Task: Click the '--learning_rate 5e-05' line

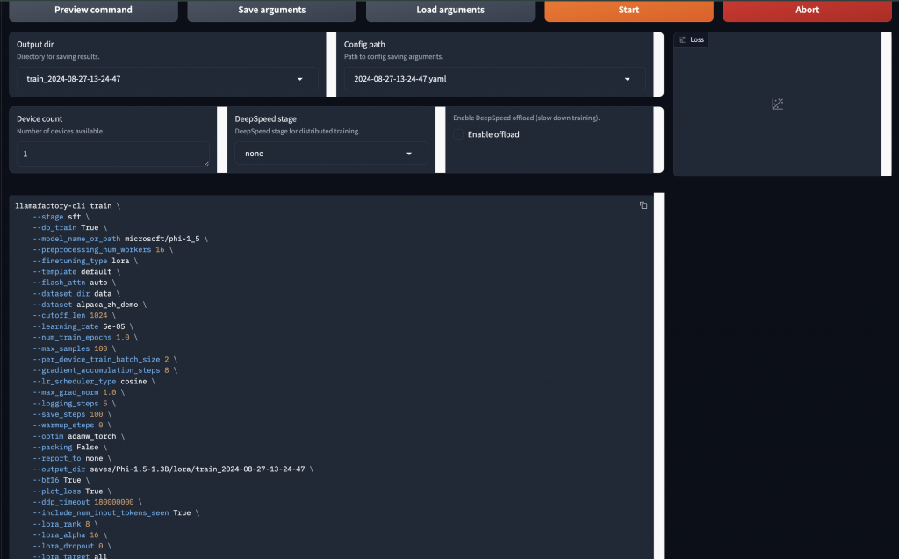Action: click(83, 326)
